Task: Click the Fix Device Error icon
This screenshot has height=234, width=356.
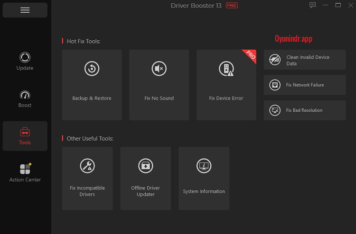Action: coord(226,68)
